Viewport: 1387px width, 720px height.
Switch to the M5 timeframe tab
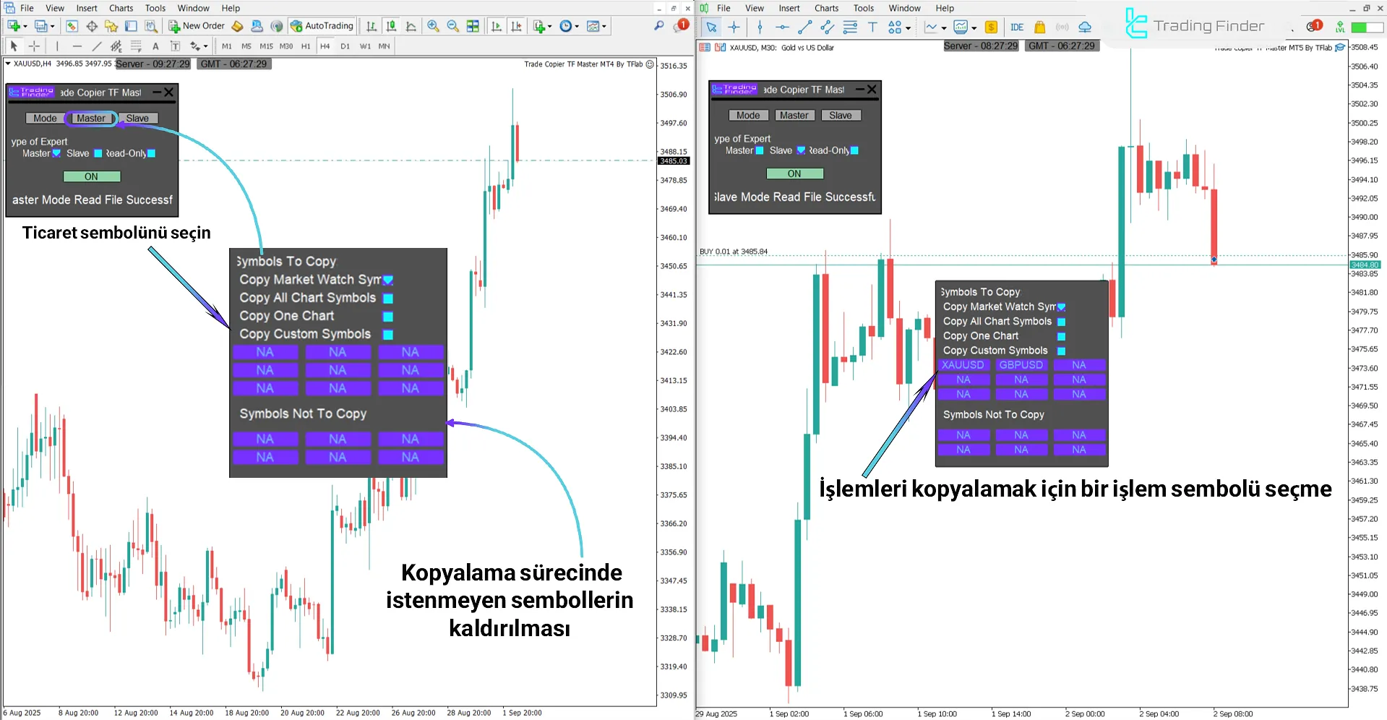tap(246, 46)
